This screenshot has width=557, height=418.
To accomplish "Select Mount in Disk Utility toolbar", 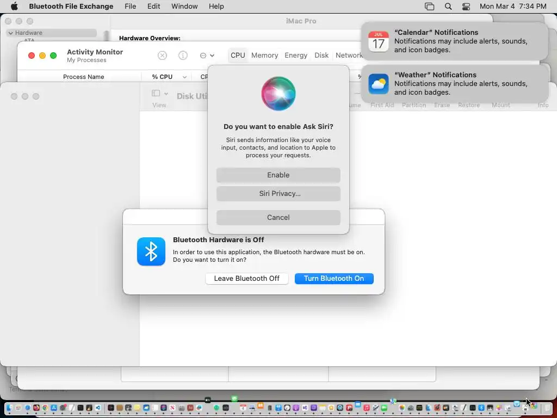I will (501, 105).
